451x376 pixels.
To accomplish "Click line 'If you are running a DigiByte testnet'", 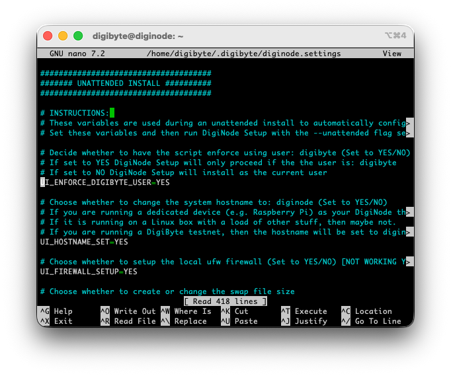I will (x=224, y=232).
